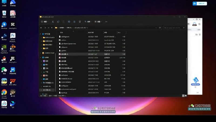Sort by the 类型 (Type) column header
The width and height of the screenshot is (216, 122).
(106, 33)
